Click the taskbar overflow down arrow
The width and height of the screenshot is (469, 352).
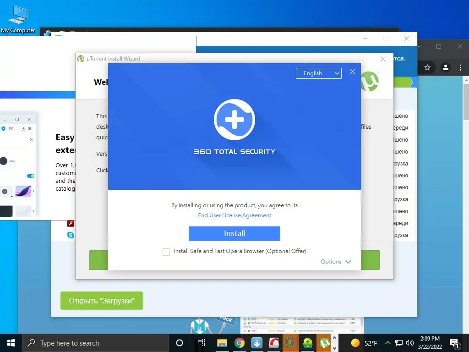coord(334,348)
